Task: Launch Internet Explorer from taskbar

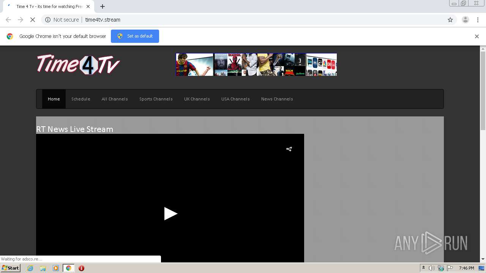Action: [x=30, y=268]
